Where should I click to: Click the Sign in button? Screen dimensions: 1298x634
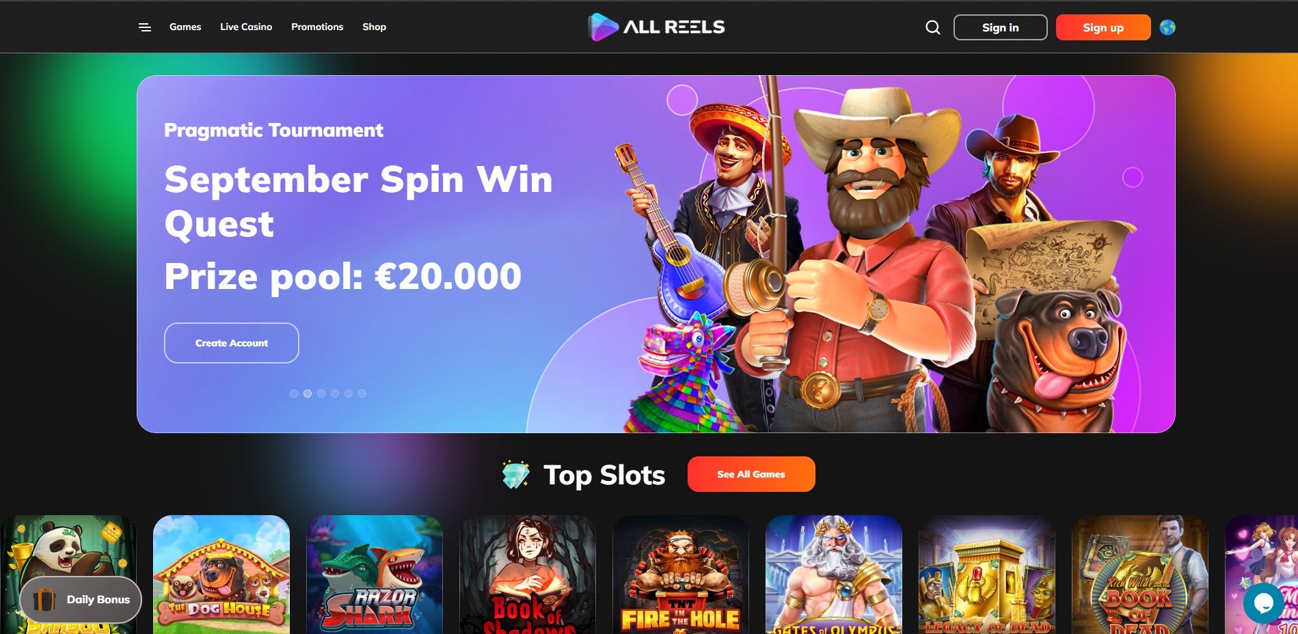1000,27
